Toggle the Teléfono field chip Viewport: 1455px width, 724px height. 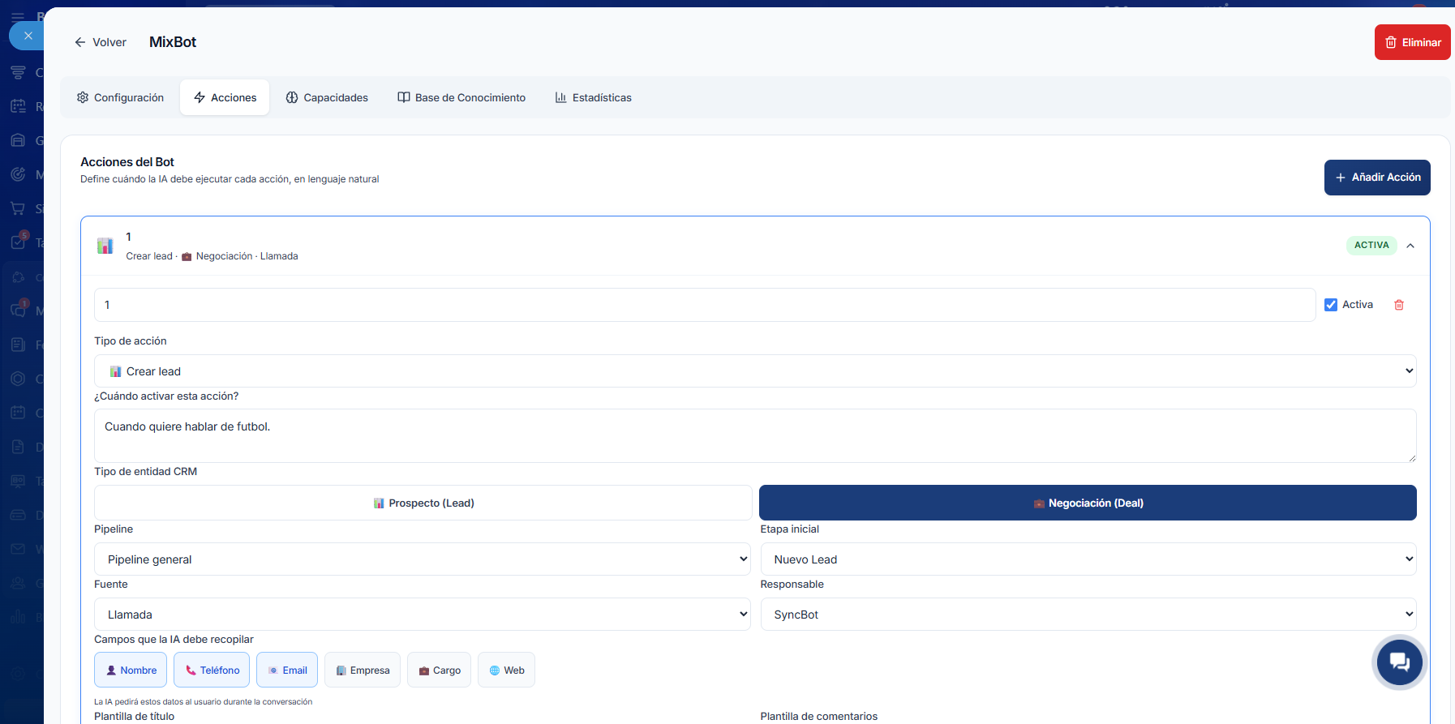(x=212, y=670)
